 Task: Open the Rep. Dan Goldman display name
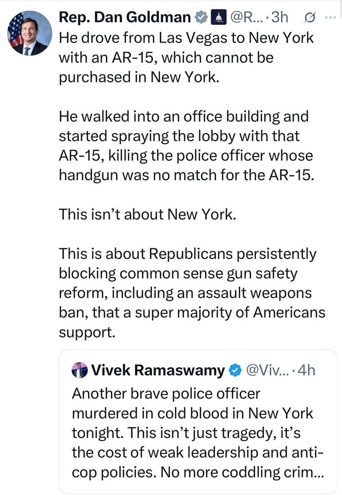tap(125, 17)
